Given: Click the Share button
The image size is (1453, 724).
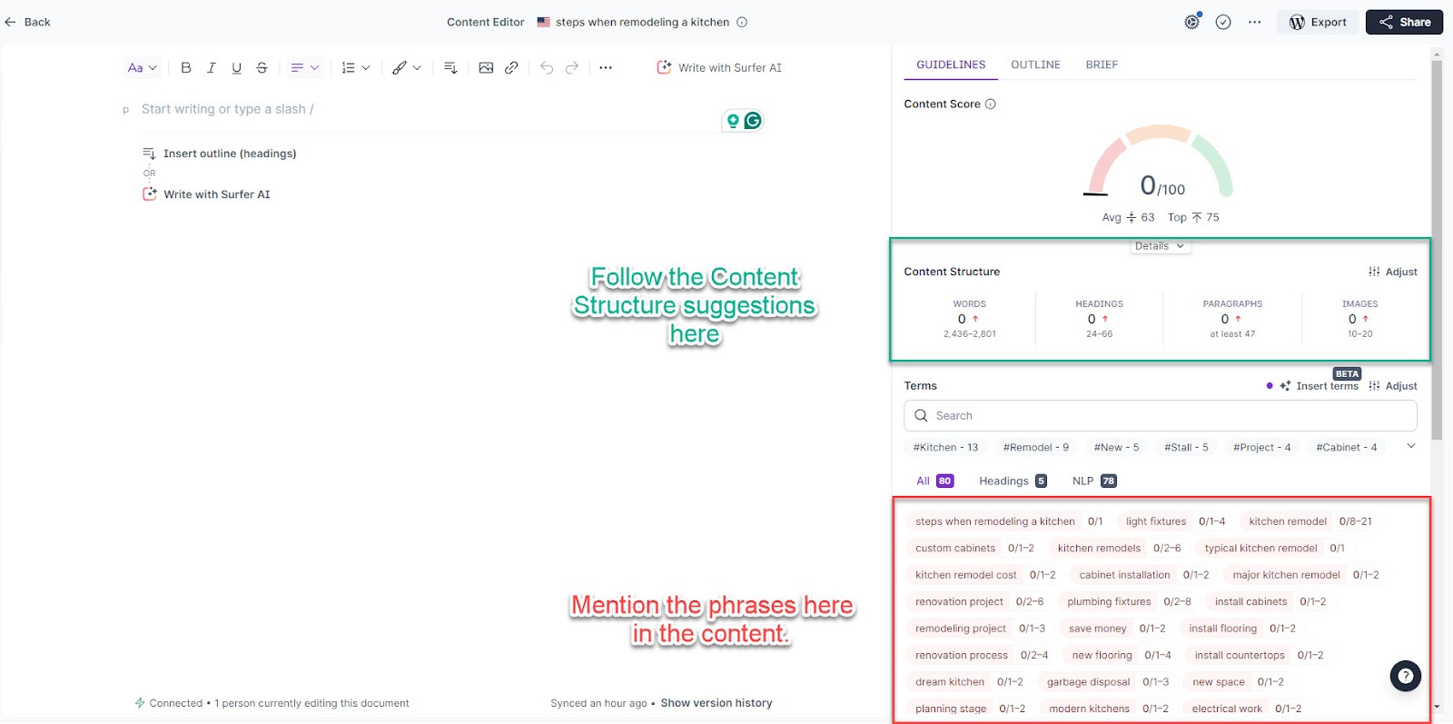Looking at the screenshot, I should 1404,22.
